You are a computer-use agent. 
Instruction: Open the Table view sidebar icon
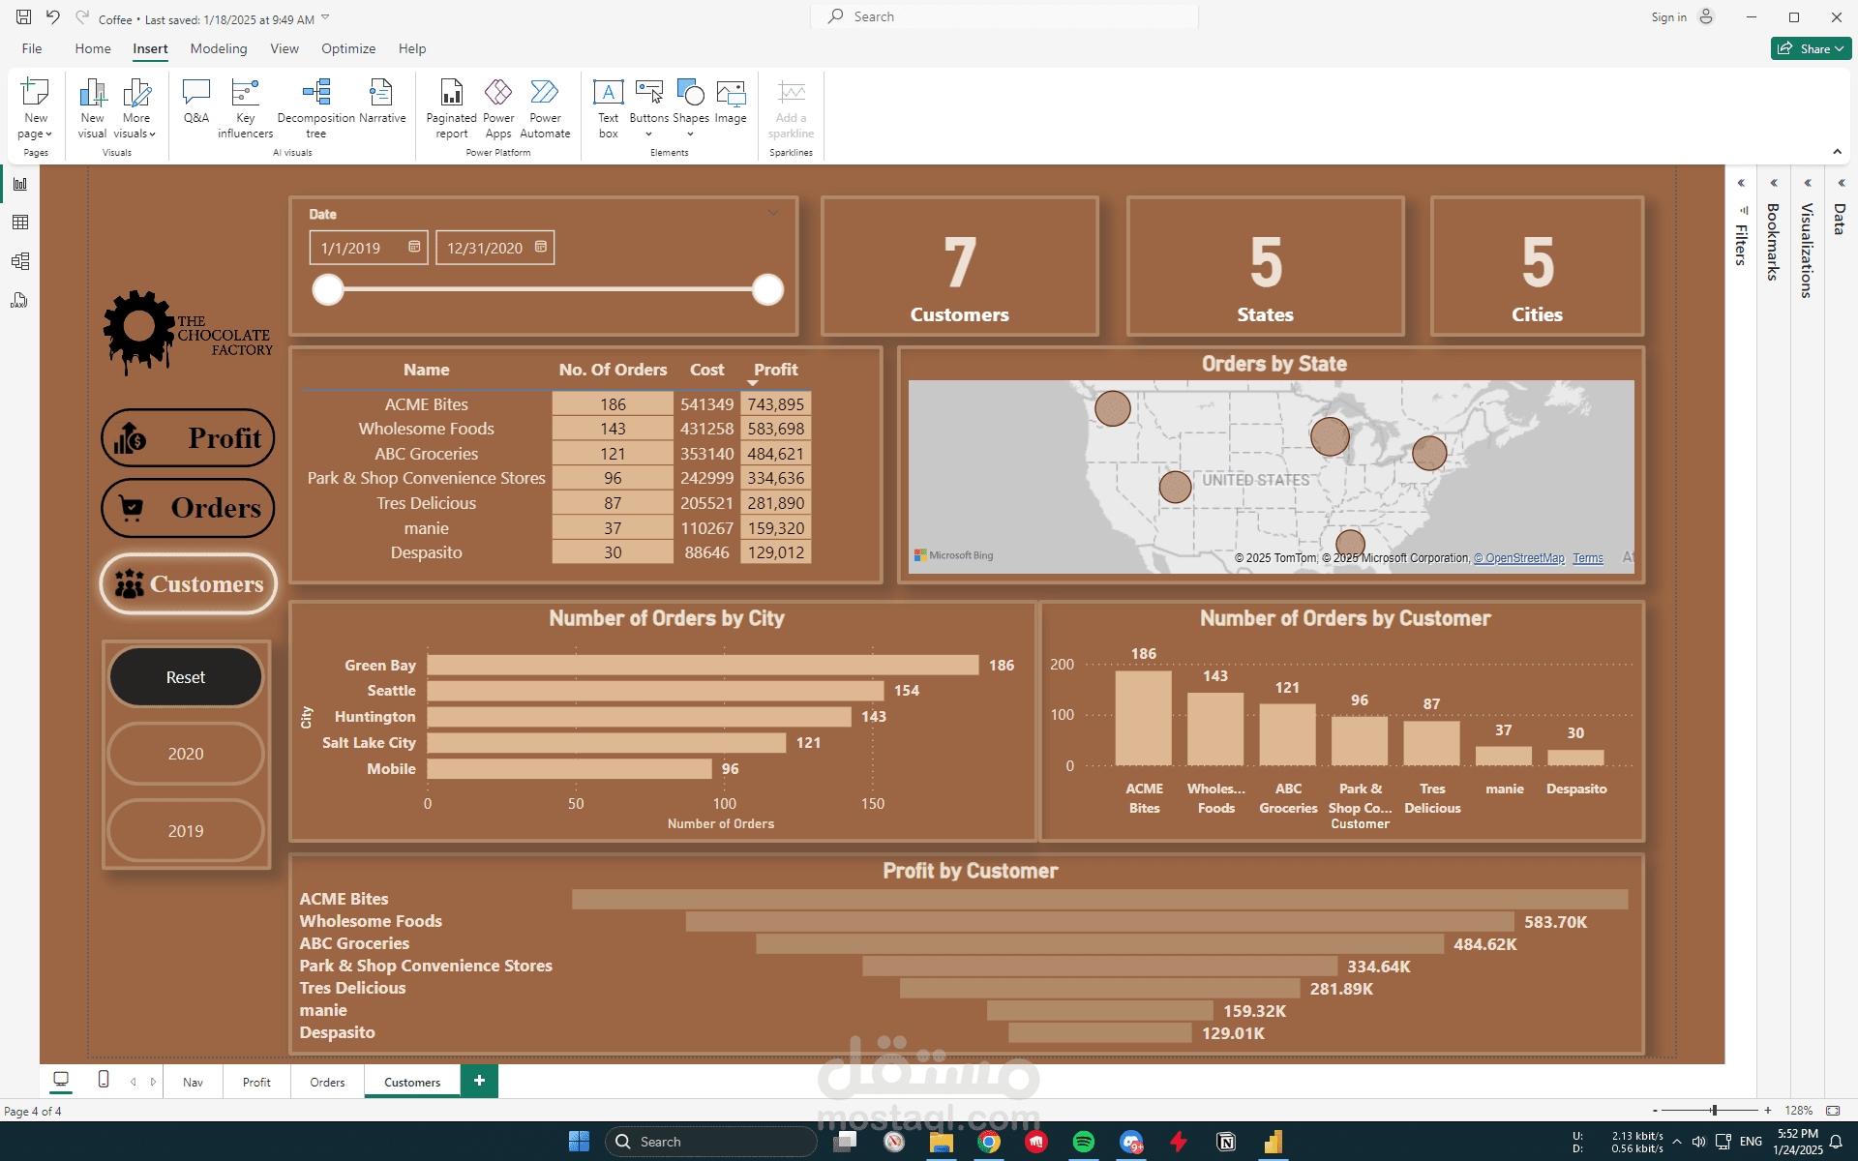pyautogui.click(x=20, y=223)
